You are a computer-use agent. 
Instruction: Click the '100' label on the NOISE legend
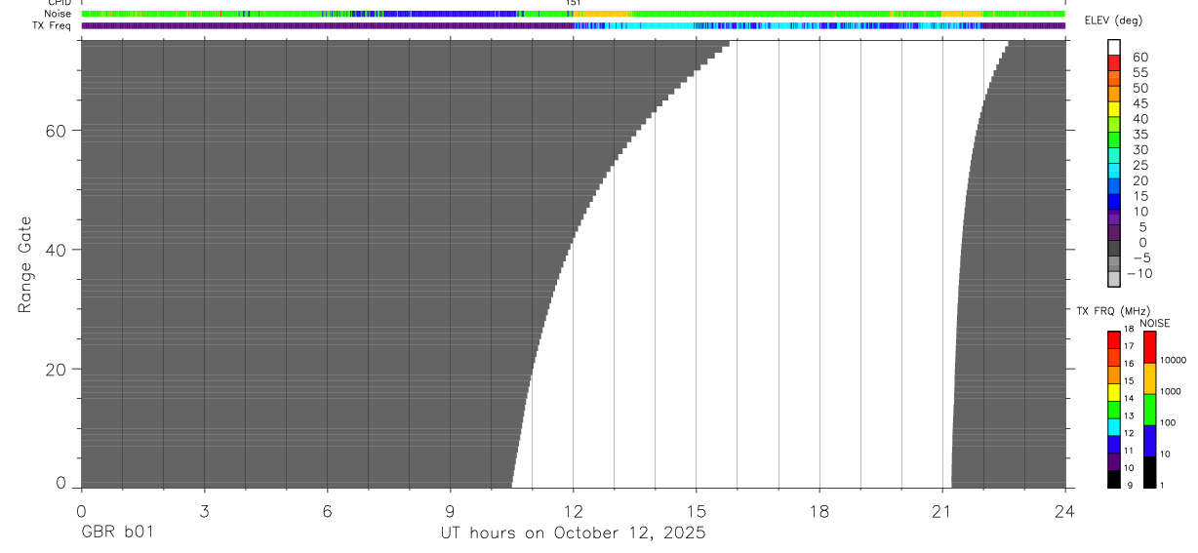click(x=1169, y=422)
